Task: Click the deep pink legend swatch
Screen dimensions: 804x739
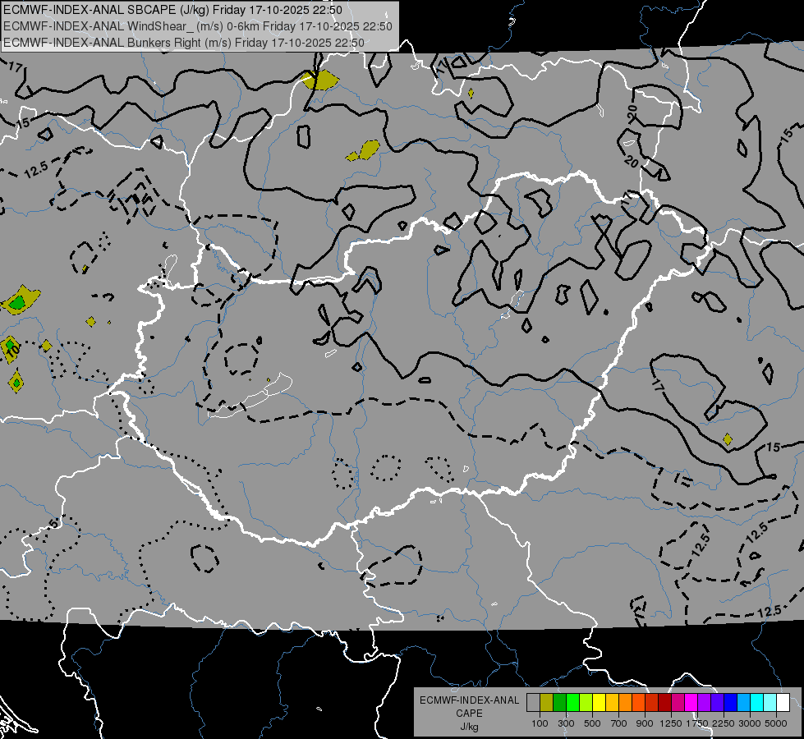Action: click(678, 703)
